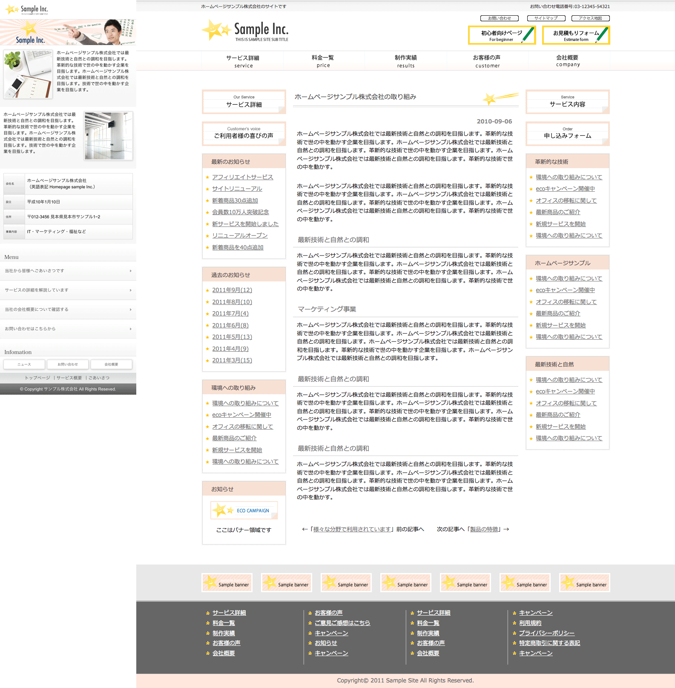This screenshot has height=688, width=675.
Task: Expand the 当社から皆様へごあいさつです menu row
Action: click(x=68, y=271)
